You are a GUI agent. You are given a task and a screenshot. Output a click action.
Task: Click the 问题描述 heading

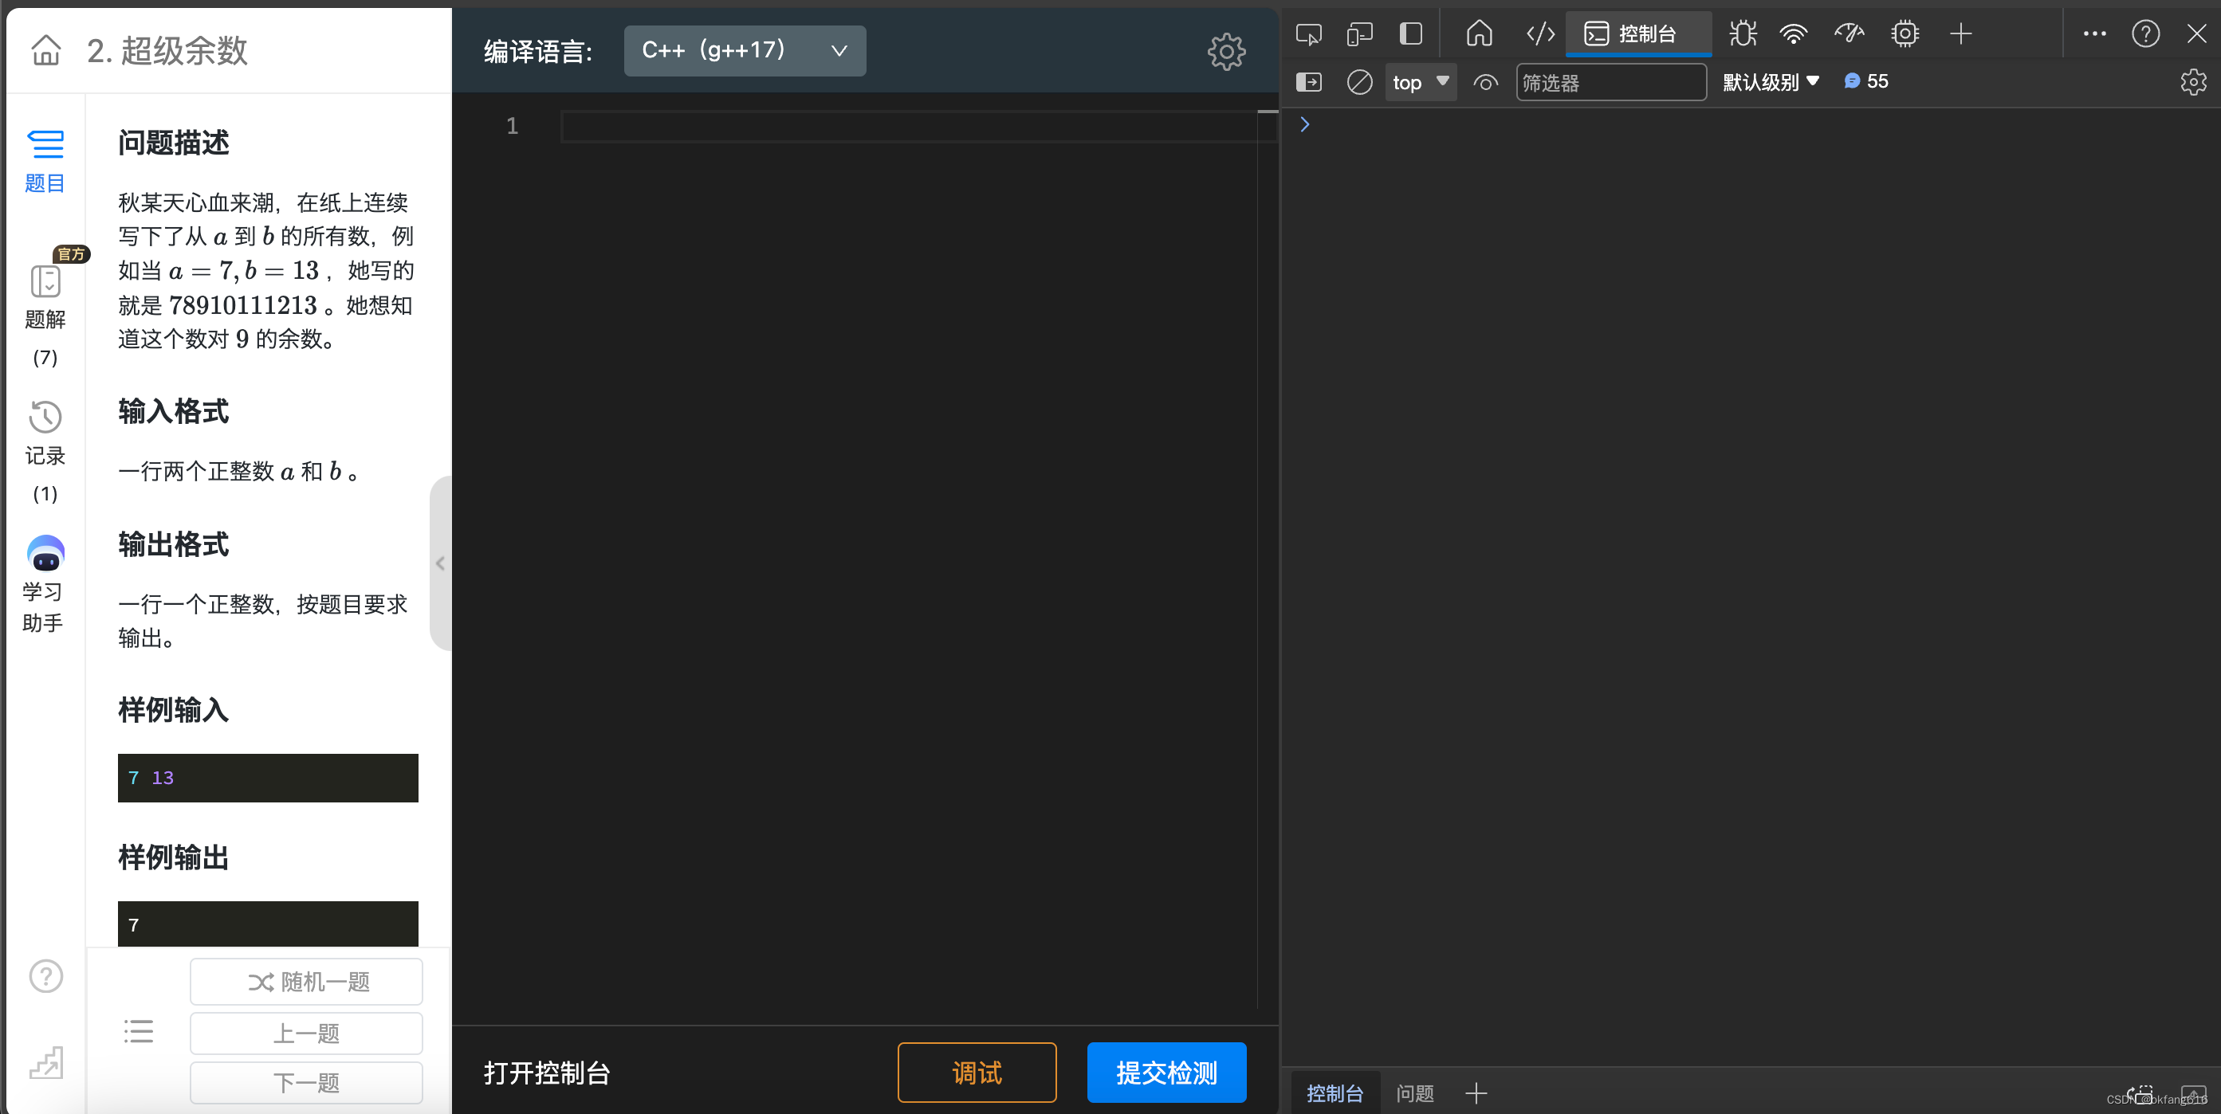tap(173, 142)
